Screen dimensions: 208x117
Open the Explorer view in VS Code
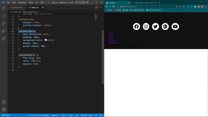tap(4, 8)
